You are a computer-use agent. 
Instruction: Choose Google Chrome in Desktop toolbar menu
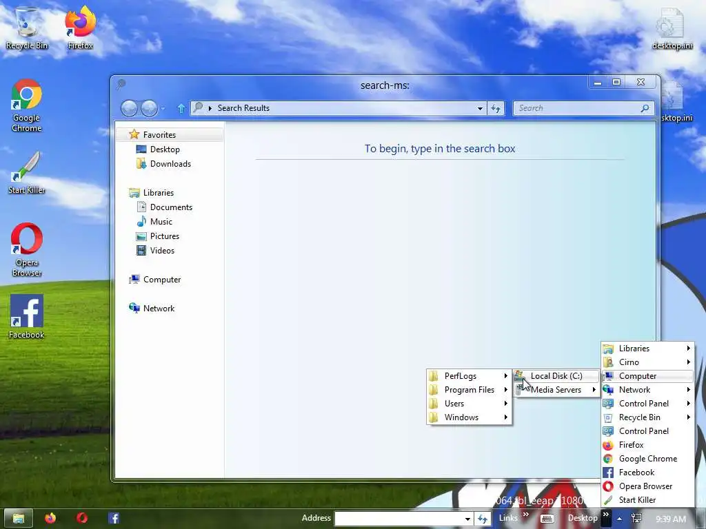point(647,459)
